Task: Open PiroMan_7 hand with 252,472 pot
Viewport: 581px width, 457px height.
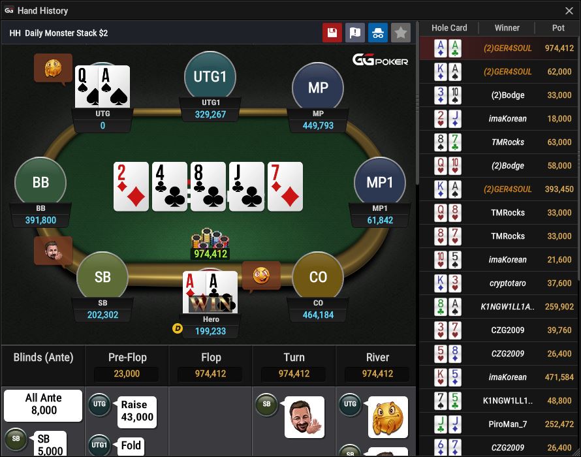Action: point(499,424)
